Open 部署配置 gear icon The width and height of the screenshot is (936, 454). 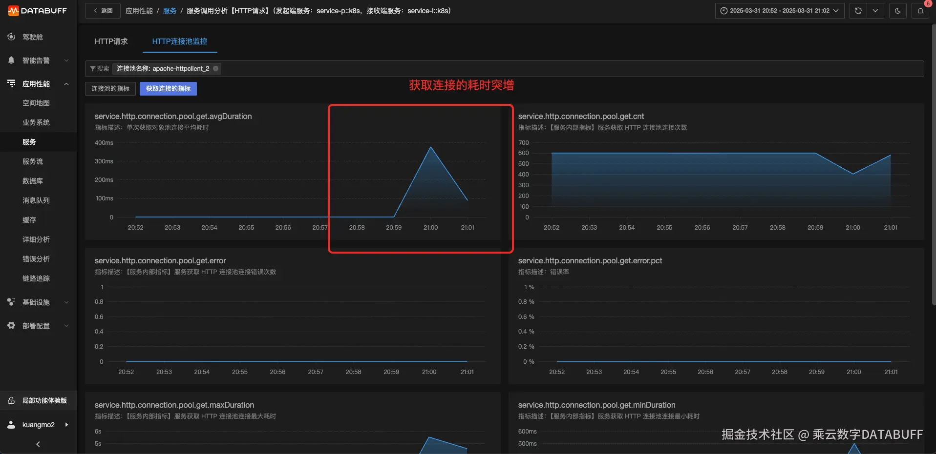pyautogui.click(x=11, y=325)
